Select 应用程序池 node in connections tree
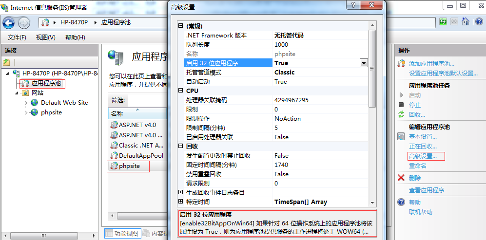Screen dimensions: 486x240 click(46, 83)
